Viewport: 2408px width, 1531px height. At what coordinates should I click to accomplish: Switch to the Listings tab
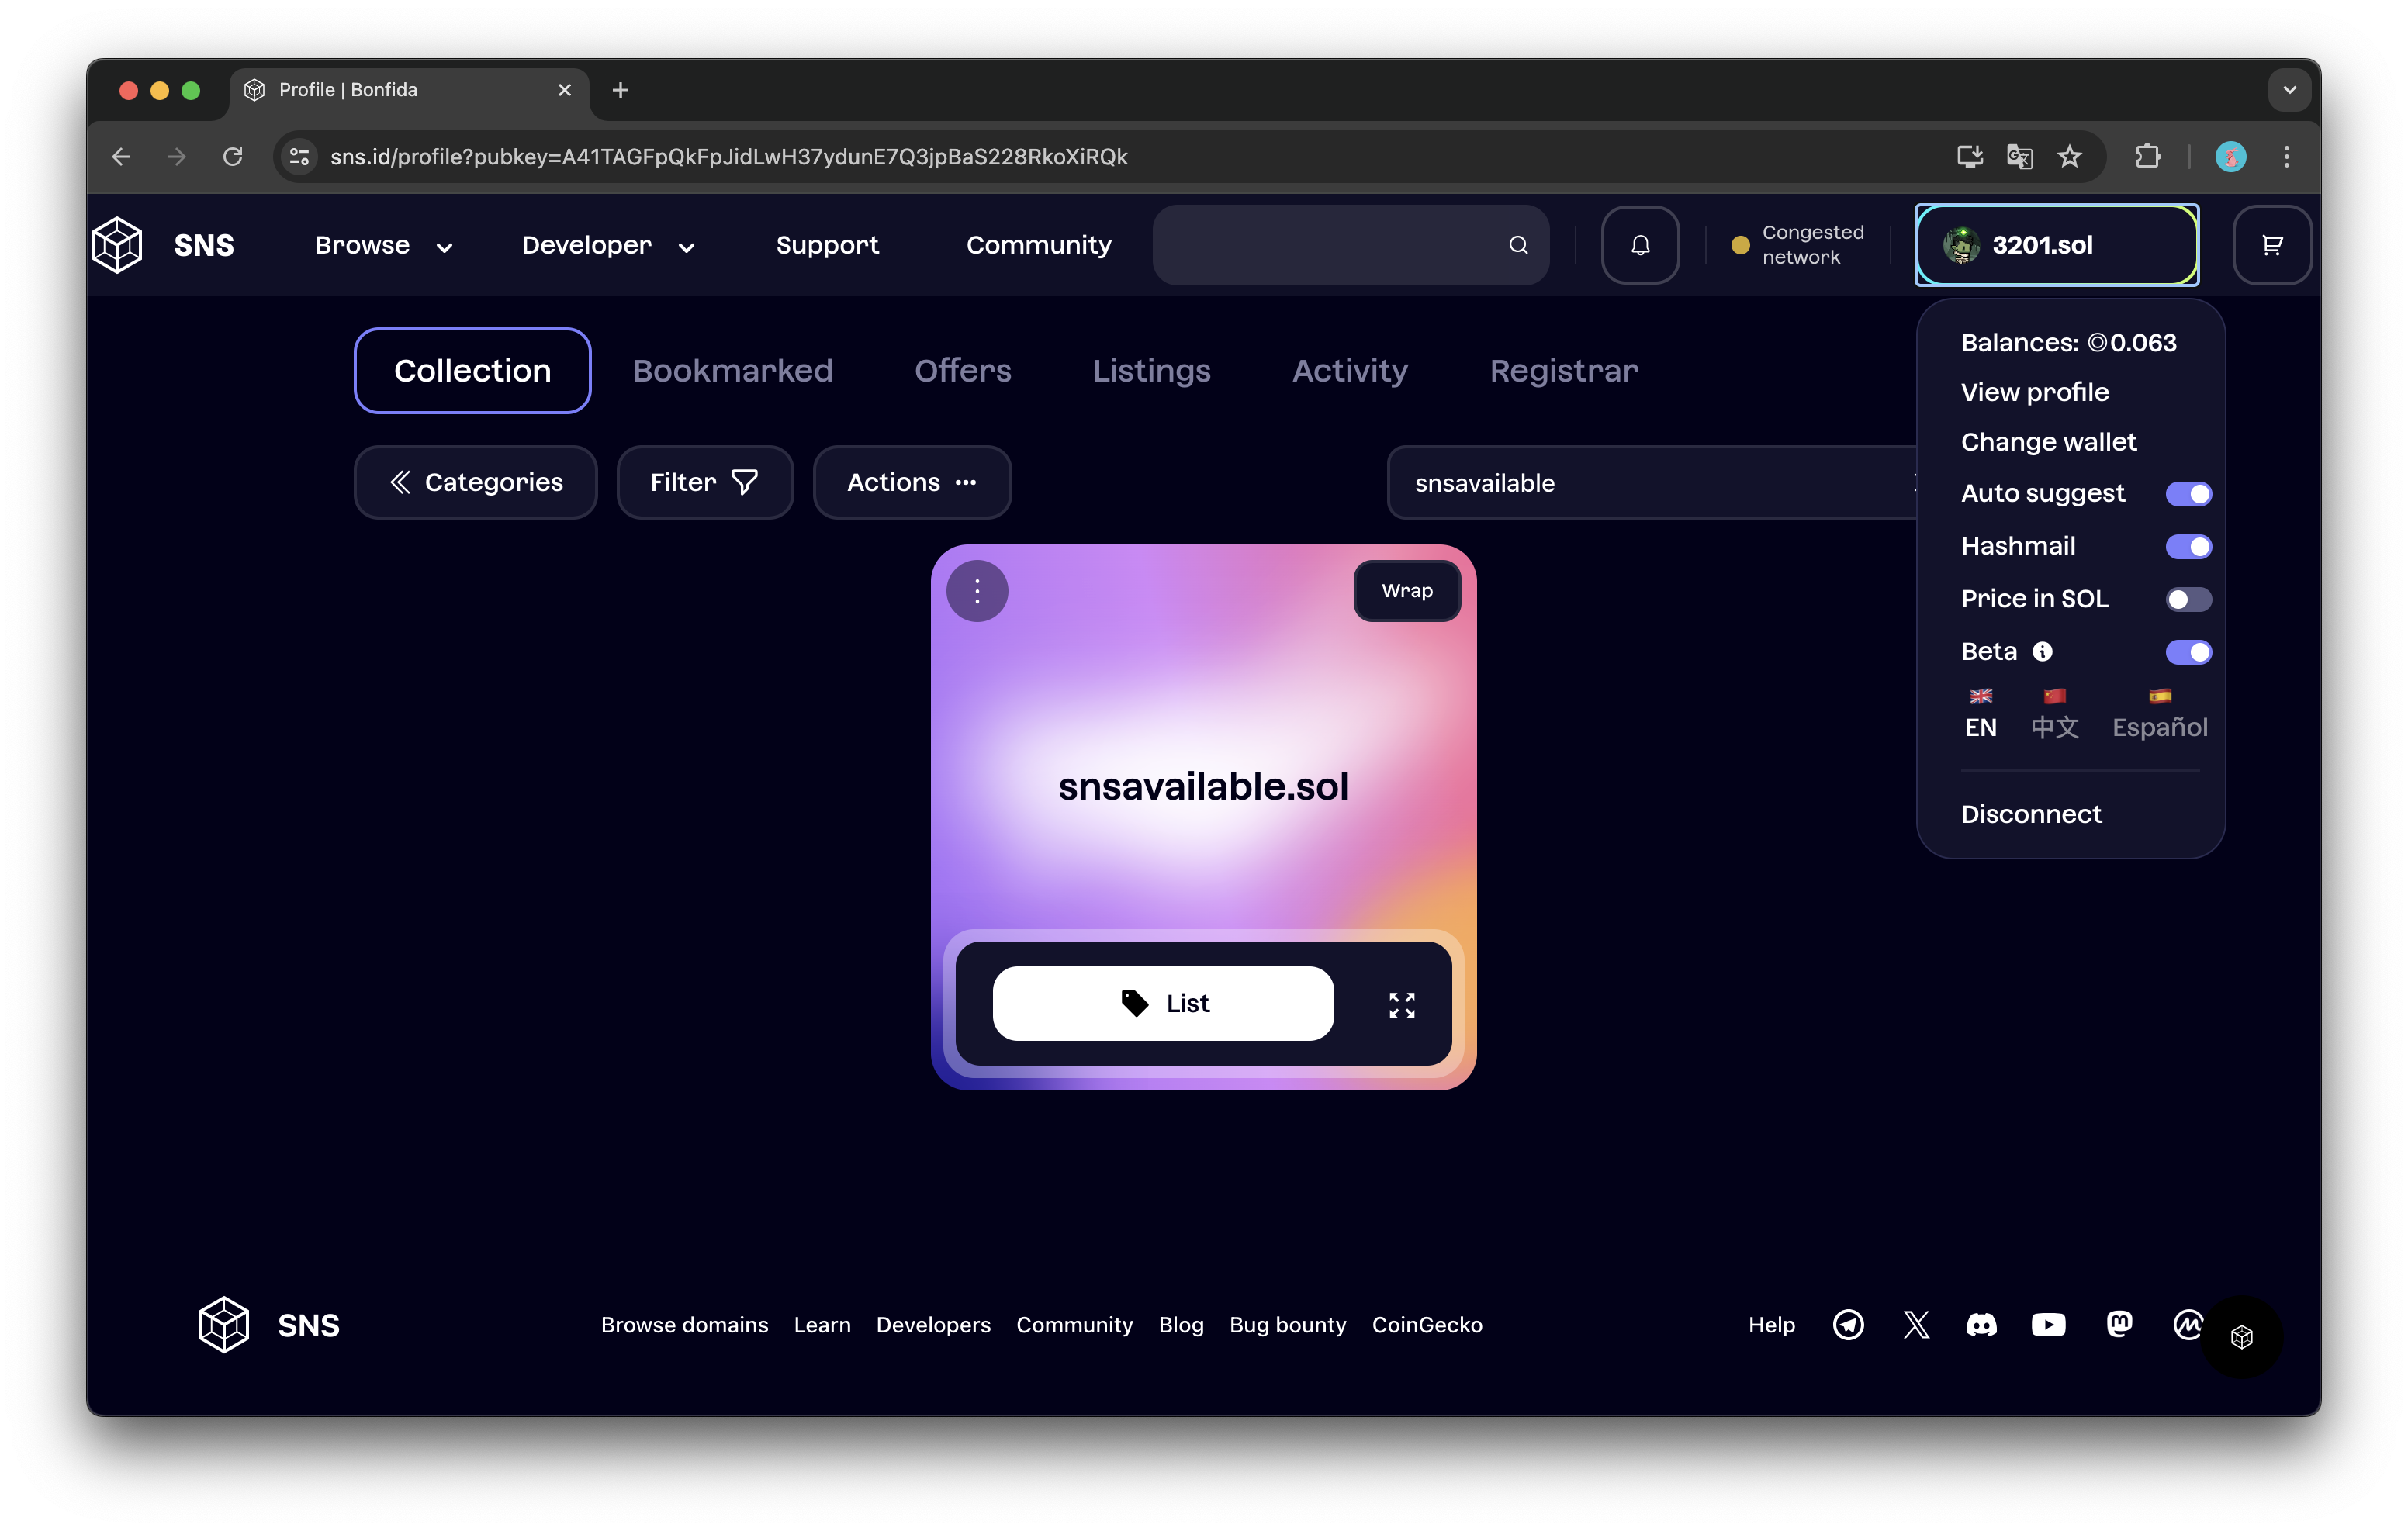[x=1151, y=371]
